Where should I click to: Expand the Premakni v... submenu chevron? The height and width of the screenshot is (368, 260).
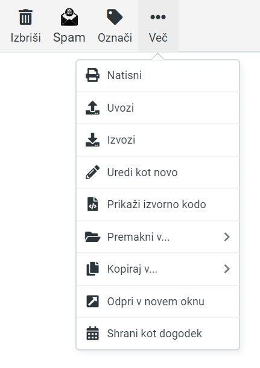pos(227,237)
